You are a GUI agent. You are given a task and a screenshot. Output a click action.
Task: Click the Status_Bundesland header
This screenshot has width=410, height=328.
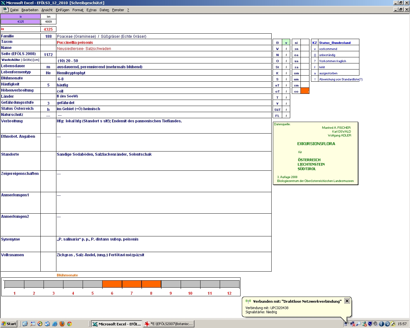(x=335, y=43)
